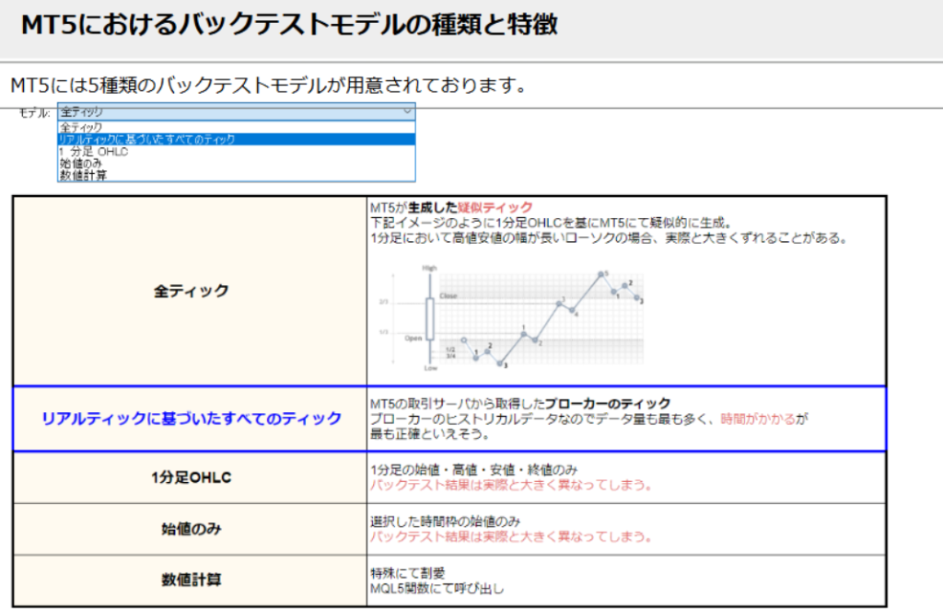Click the 数値計算 table row header
The height and width of the screenshot is (609, 943).
(x=191, y=580)
